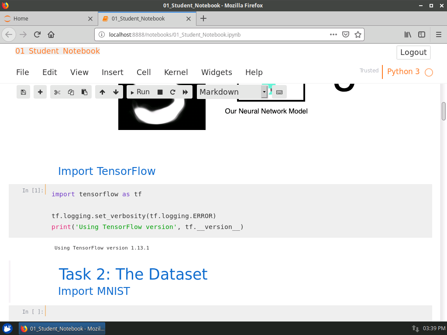This screenshot has height=335, width=447.
Task: Open the File menu
Action: tap(23, 72)
